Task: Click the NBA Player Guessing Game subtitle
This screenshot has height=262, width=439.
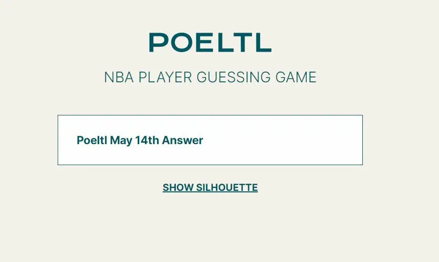Action: coord(210,77)
